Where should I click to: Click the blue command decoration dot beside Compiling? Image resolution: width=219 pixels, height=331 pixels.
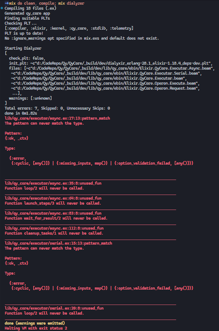click(x=2, y=8)
